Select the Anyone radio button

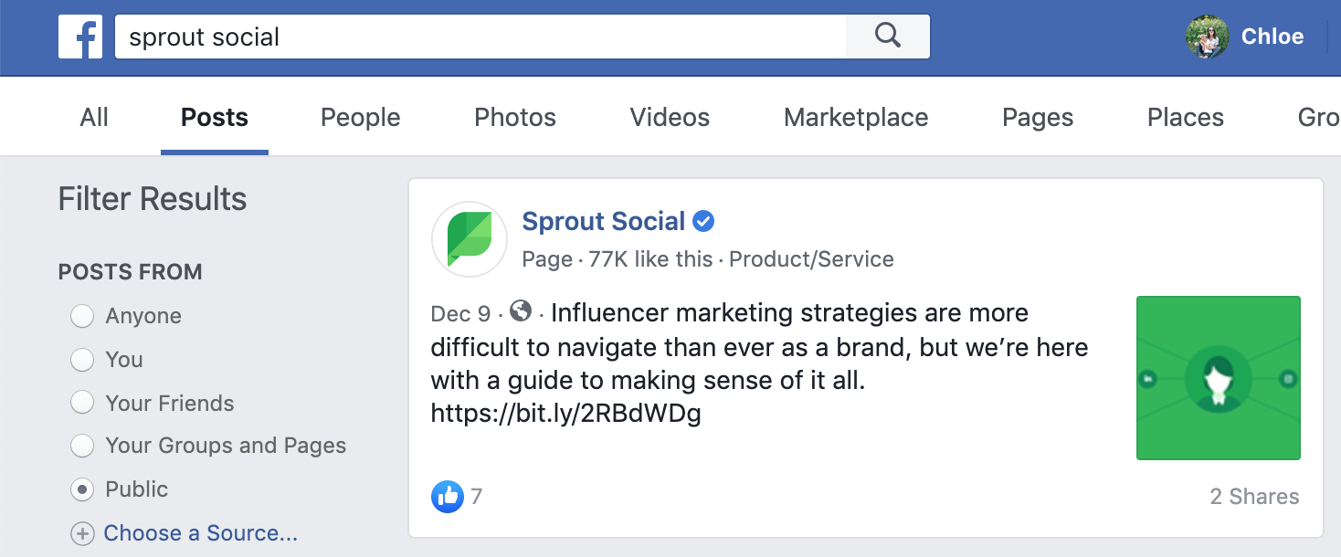(x=83, y=316)
